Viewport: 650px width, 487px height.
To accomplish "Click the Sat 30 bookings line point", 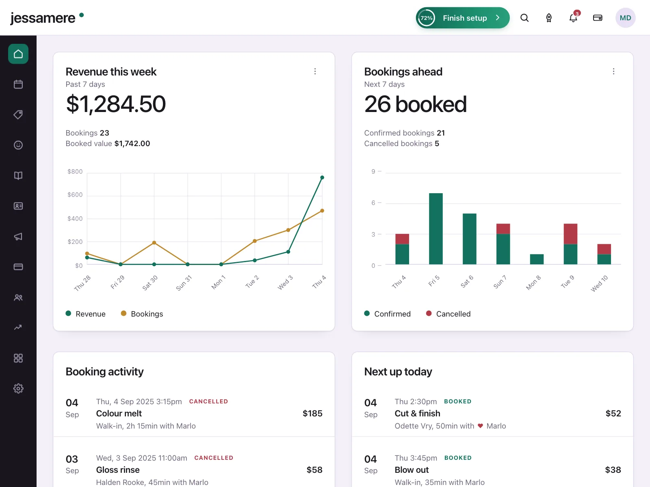I will [154, 243].
